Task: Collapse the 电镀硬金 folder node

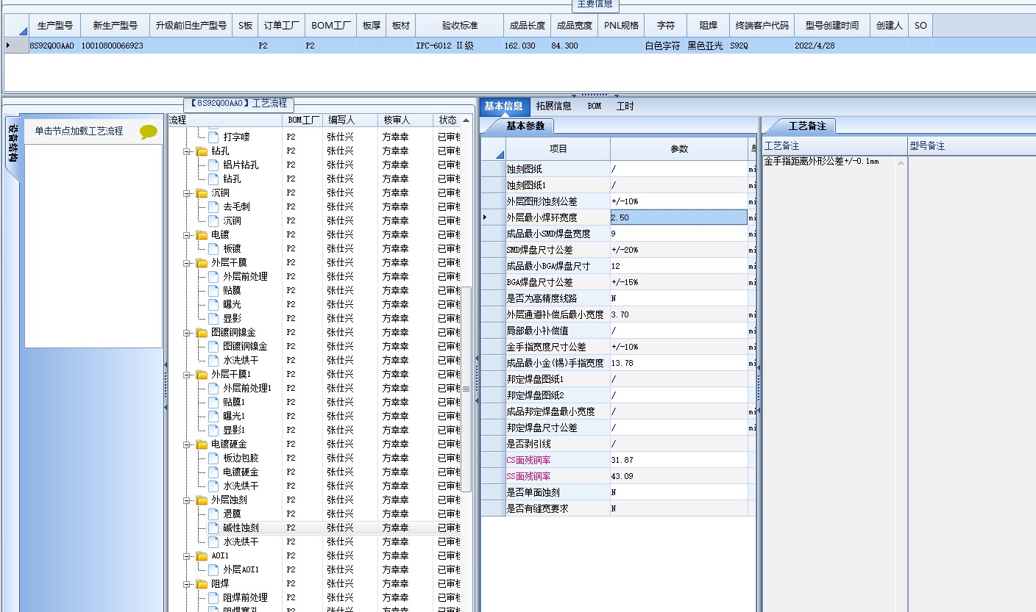Action: [x=187, y=444]
